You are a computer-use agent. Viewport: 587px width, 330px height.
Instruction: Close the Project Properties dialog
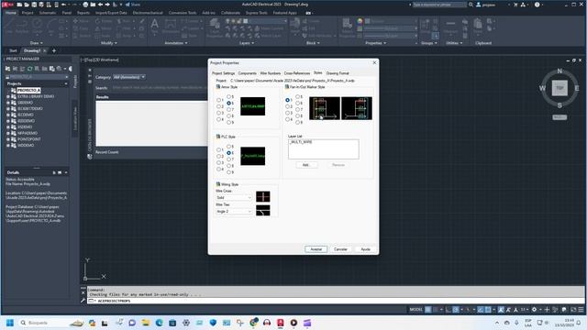coord(374,63)
